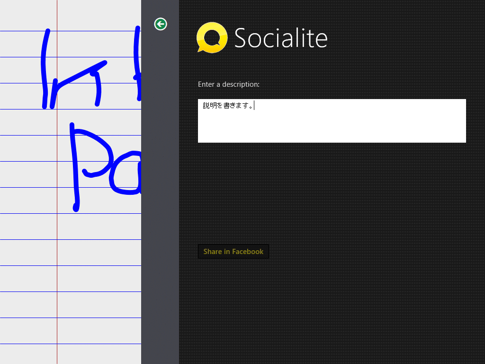Click the Socialite title text

click(281, 38)
